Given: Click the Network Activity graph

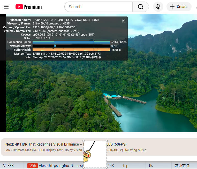Looking at the screenshot, I should [x=71, y=46].
